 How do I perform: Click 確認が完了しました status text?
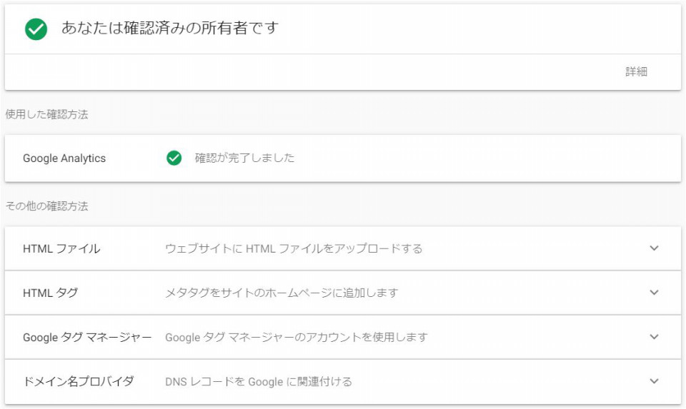tap(244, 158)
